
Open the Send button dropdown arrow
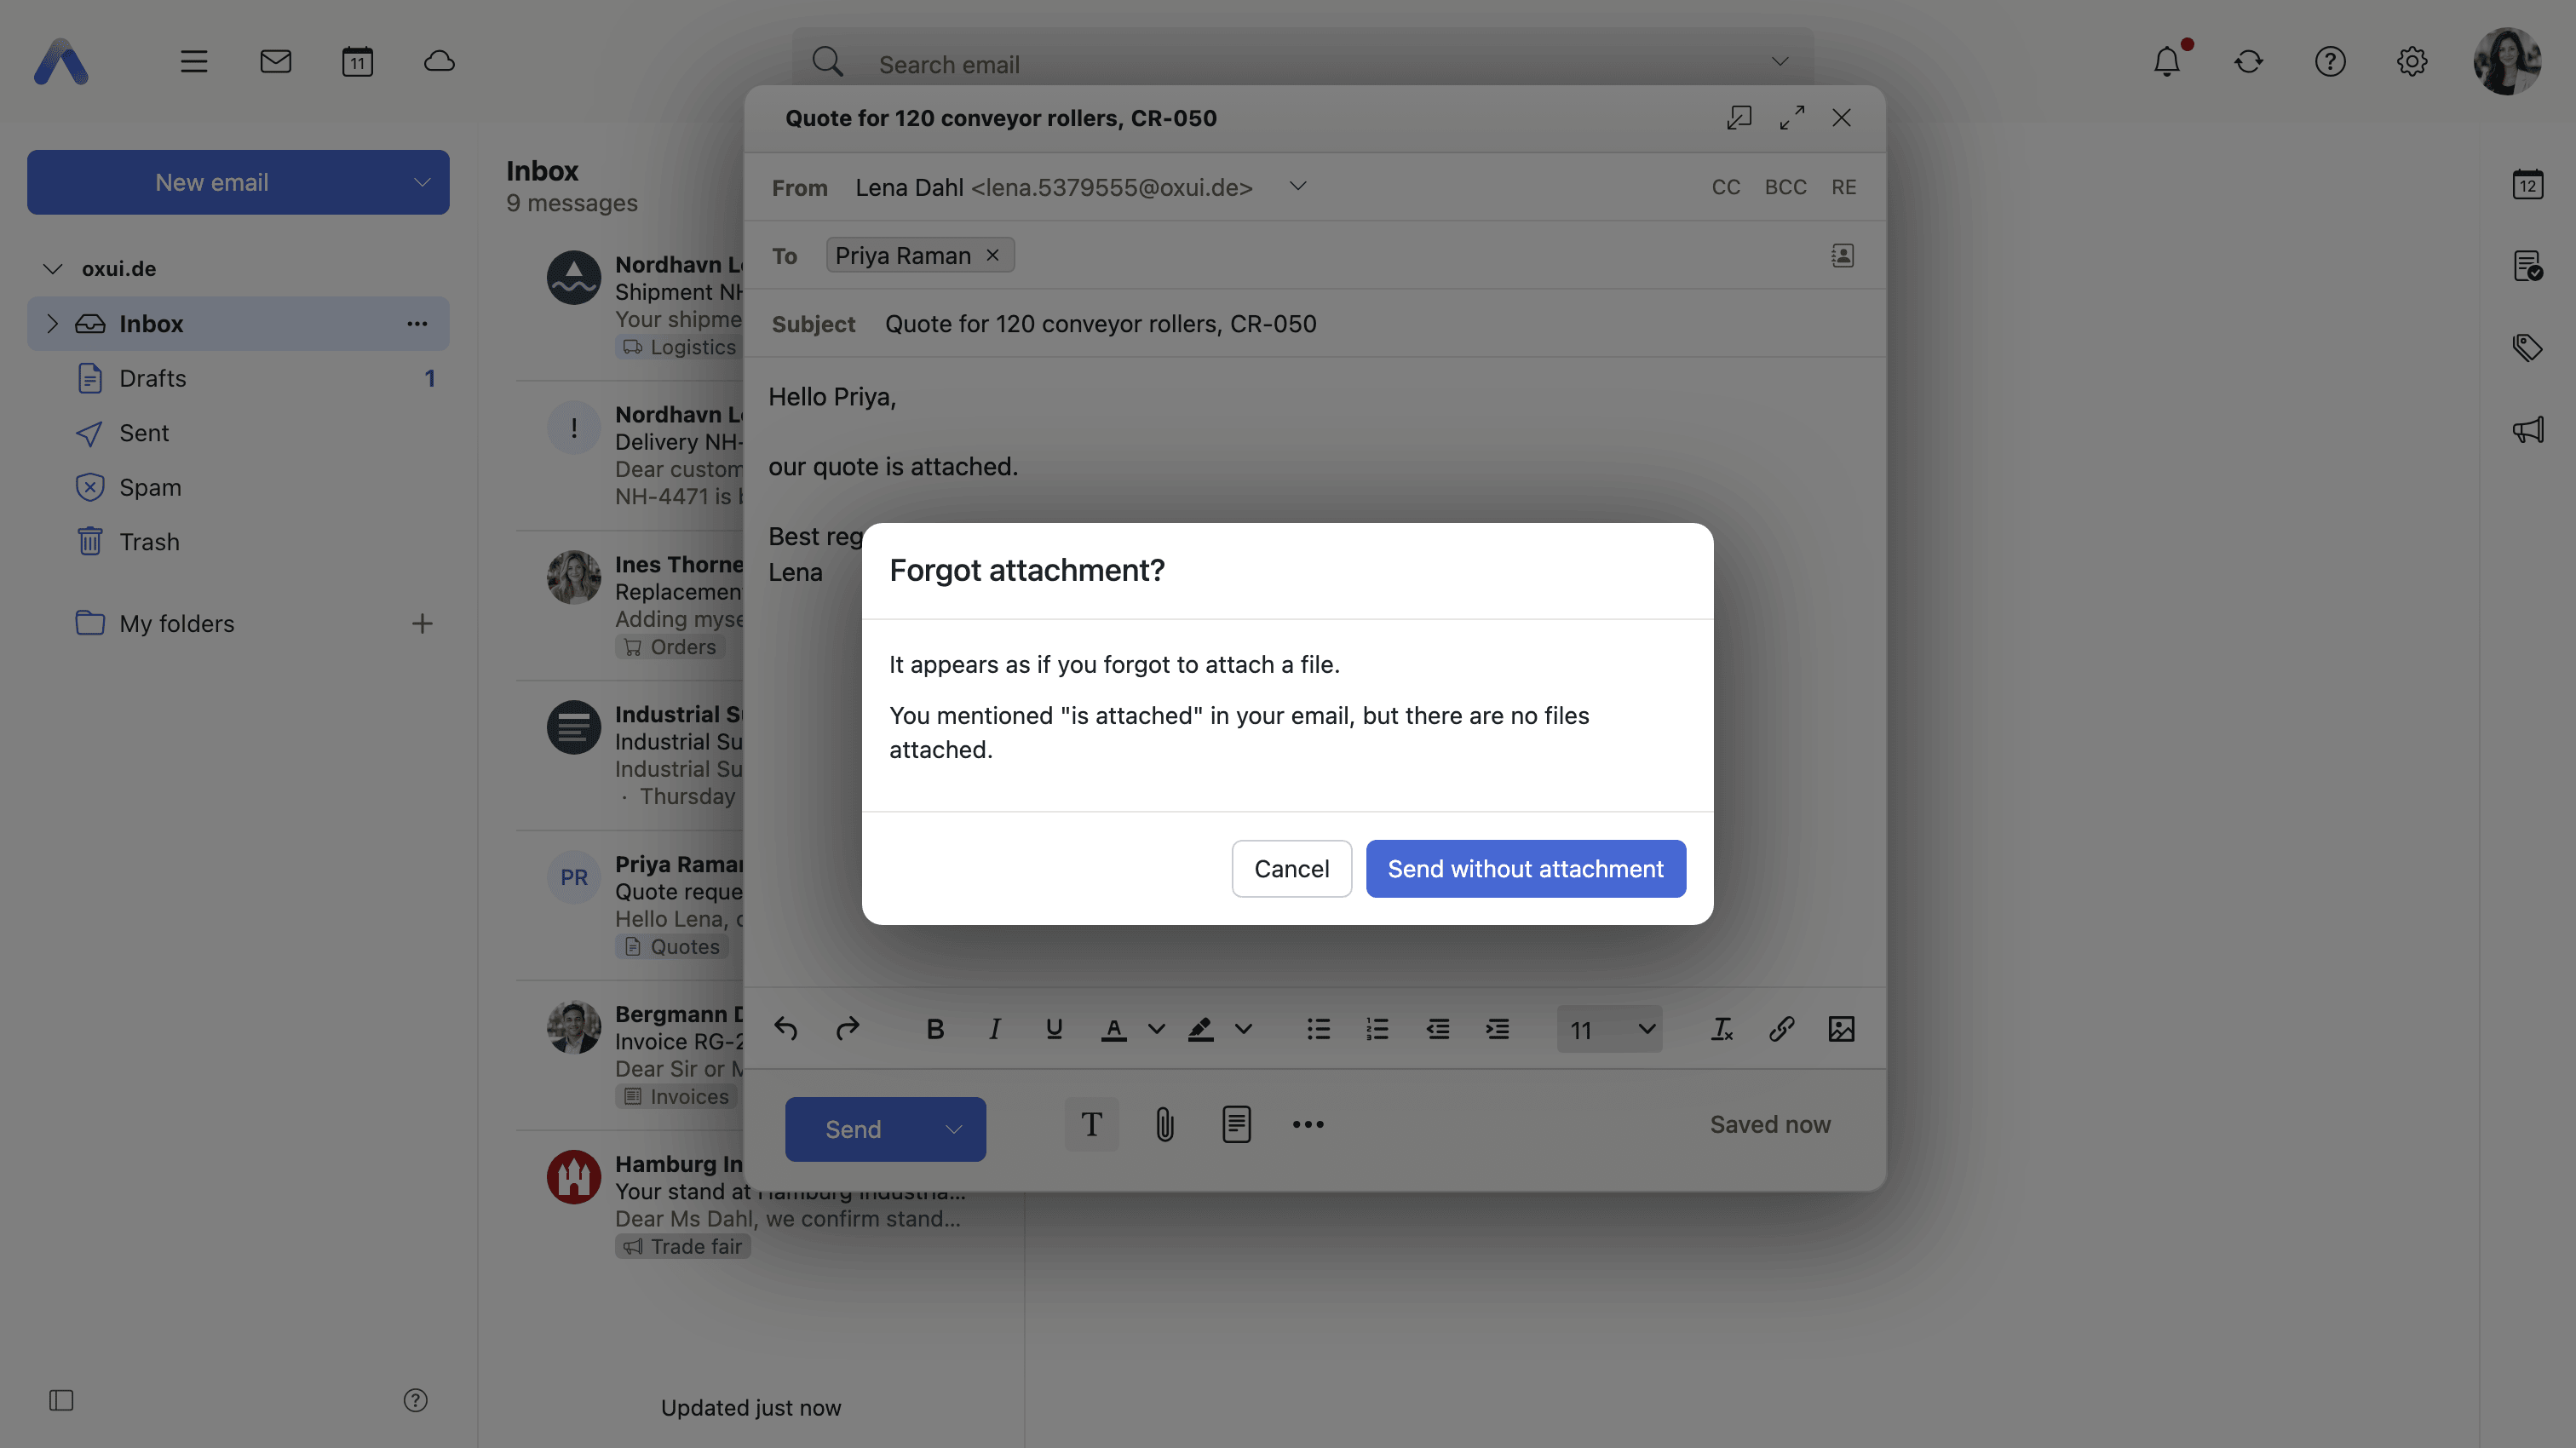954,1129
